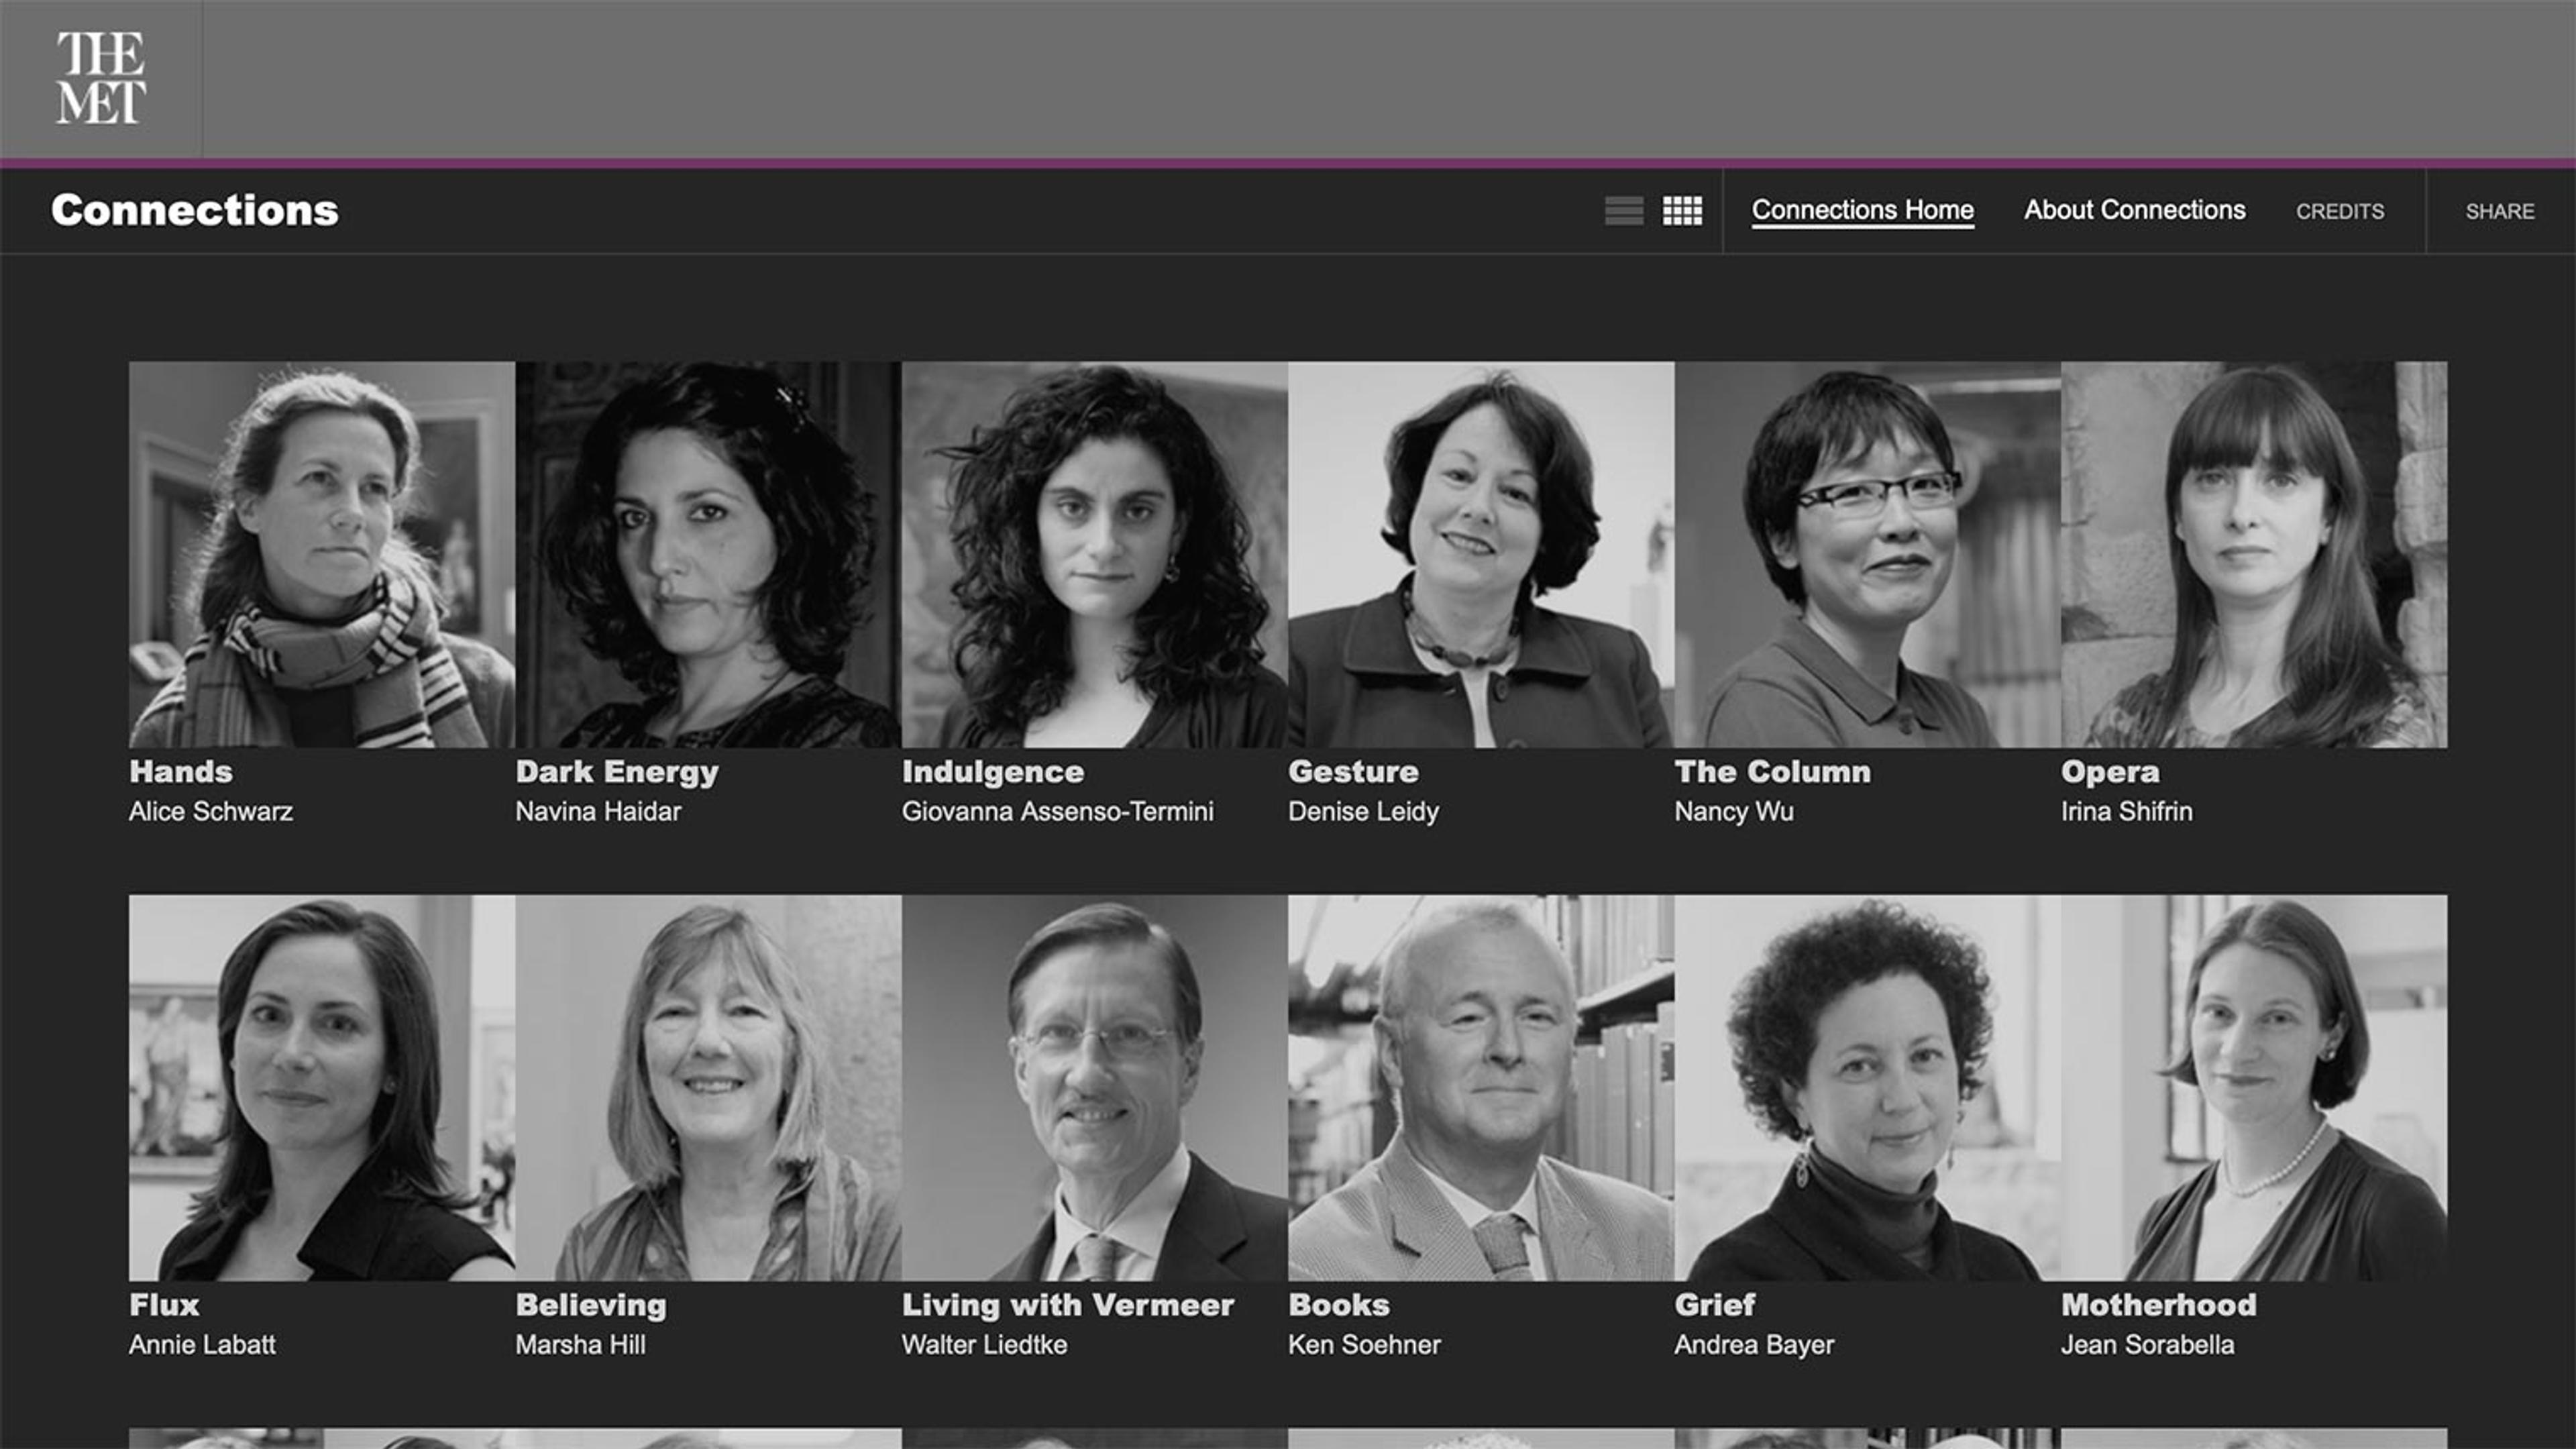Screen dimensions: 2576x1449
Task: Open the Hands portrait of Alice Schwarz
Action: point(322,555)
